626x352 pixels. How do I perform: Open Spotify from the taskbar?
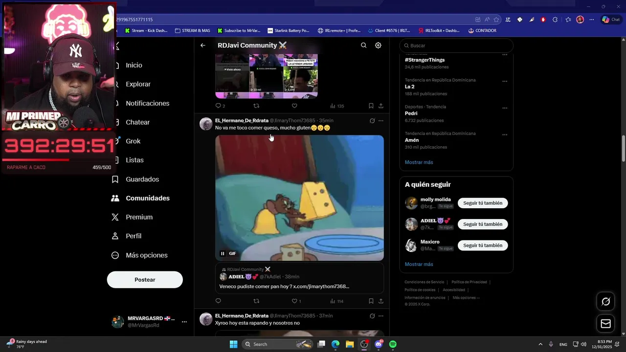pyautogui.click(x=393, y=344)
